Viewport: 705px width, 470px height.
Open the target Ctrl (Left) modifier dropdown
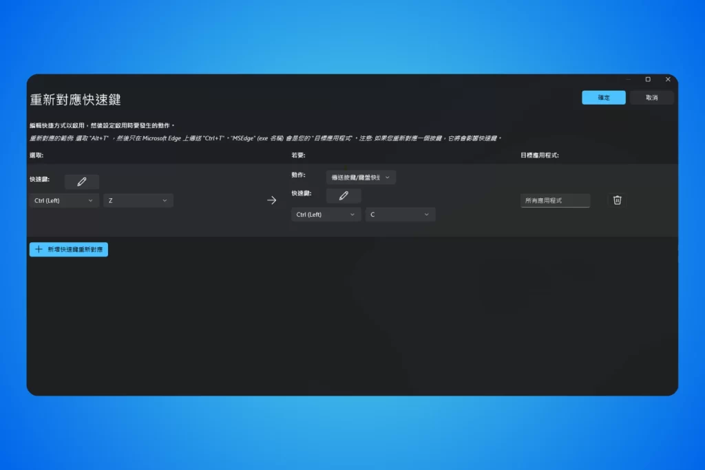(326, 215)
